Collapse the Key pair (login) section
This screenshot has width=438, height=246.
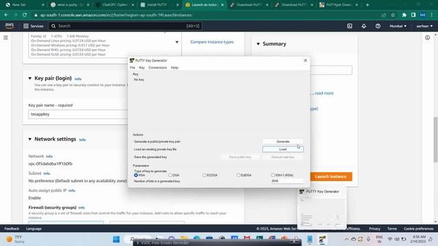pyautogui.click(x=30, y=79)
